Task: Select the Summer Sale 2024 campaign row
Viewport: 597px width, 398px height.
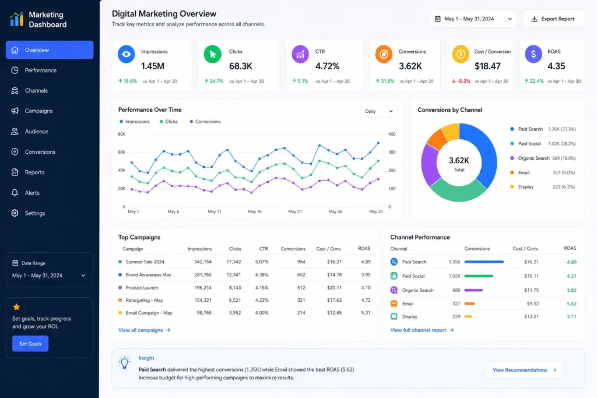Action: point(244,262)
